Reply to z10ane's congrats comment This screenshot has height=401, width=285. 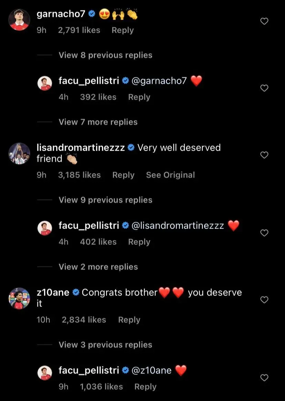[x=129, y=320]
